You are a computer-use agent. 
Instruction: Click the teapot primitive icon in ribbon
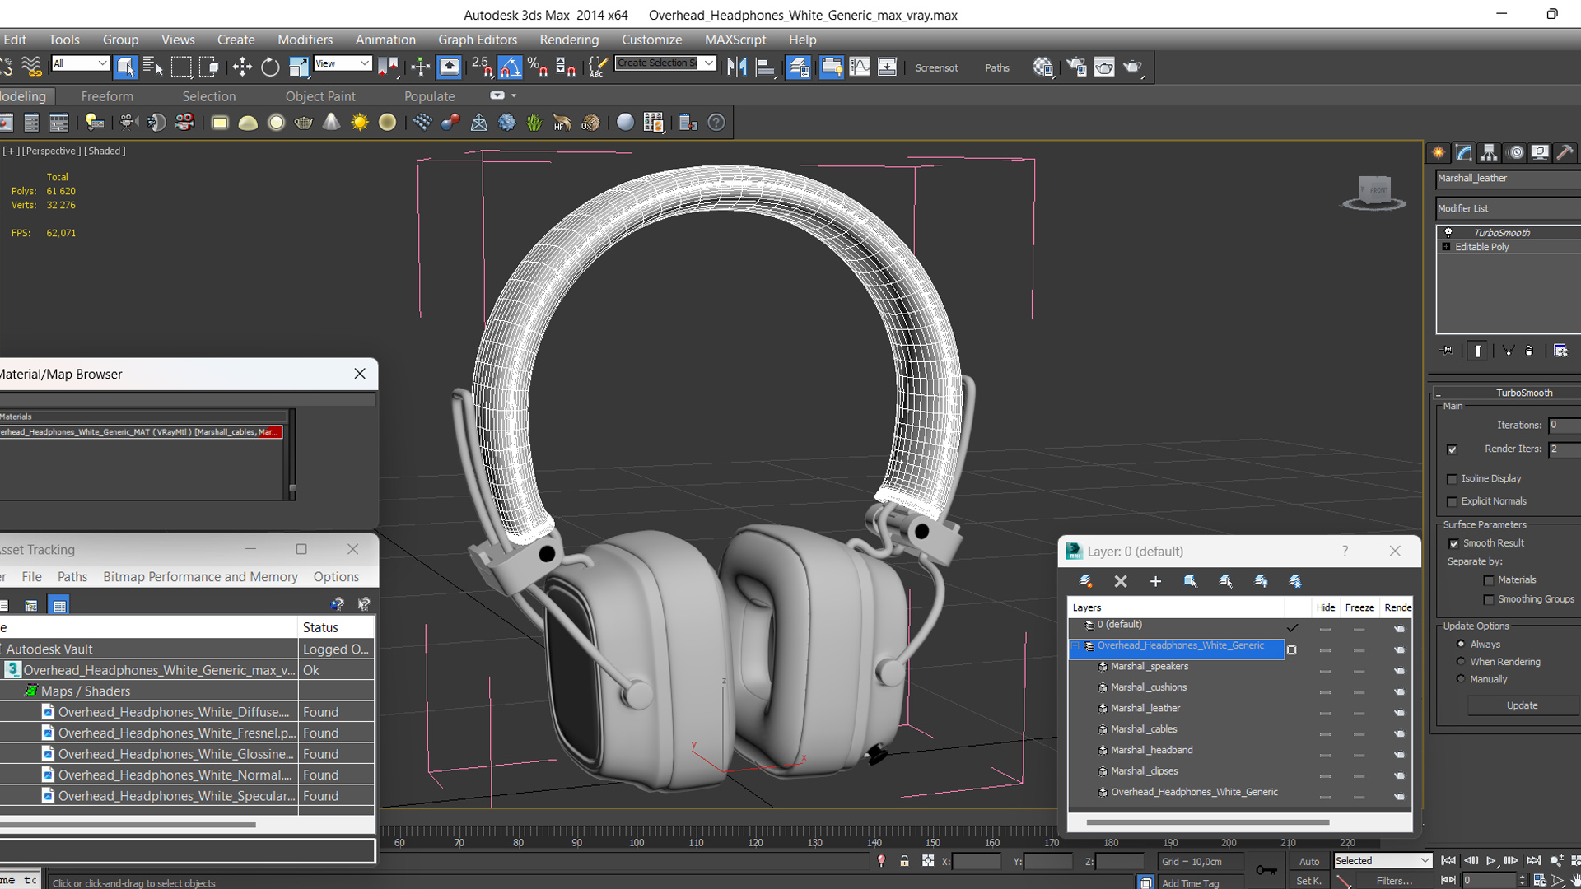pos(304,123)
